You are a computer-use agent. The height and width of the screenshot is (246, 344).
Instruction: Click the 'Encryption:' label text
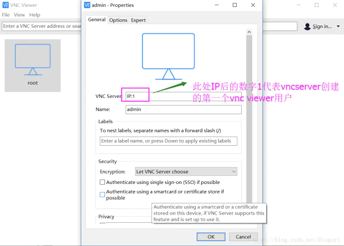(x=113, y=172)
